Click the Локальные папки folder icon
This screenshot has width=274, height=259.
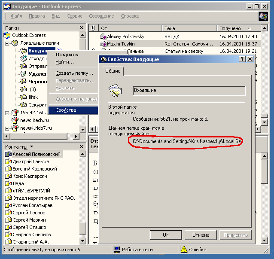point(15,43)
